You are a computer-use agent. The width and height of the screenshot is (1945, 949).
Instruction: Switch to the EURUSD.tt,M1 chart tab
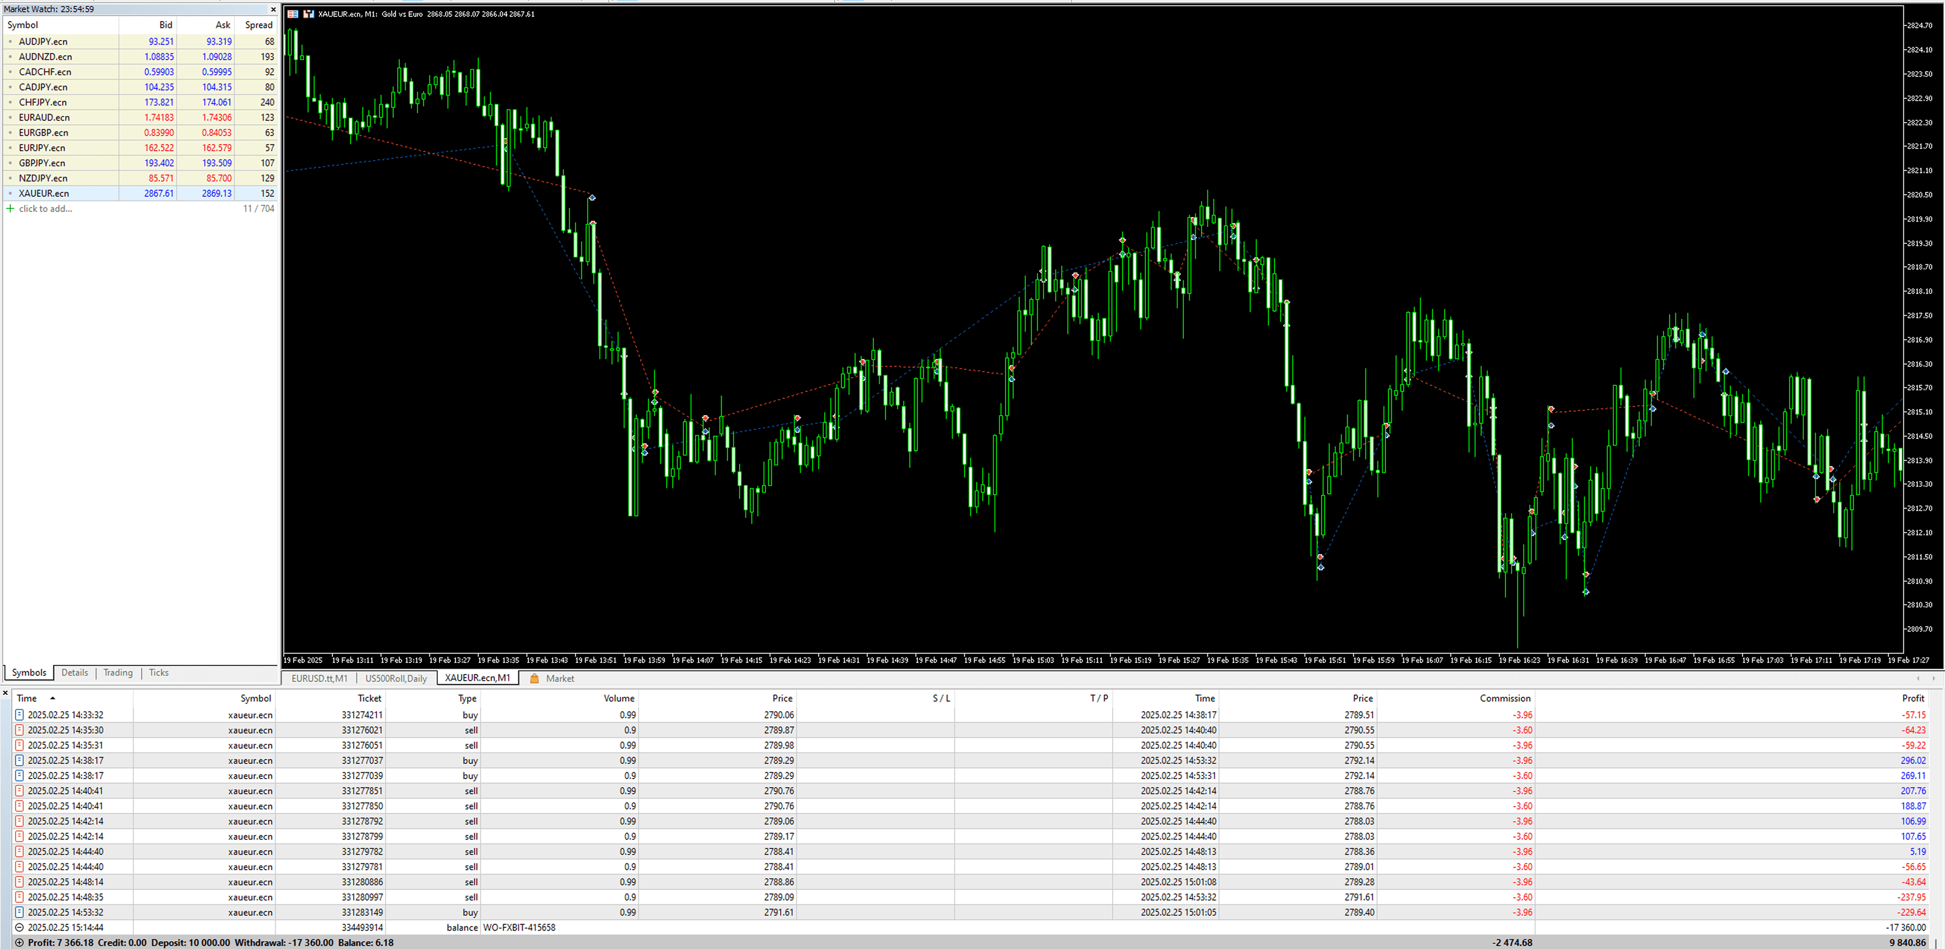coord(319,678)
